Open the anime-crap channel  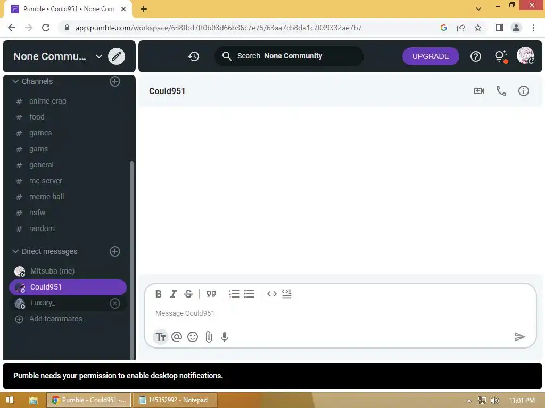click(68, 101)
